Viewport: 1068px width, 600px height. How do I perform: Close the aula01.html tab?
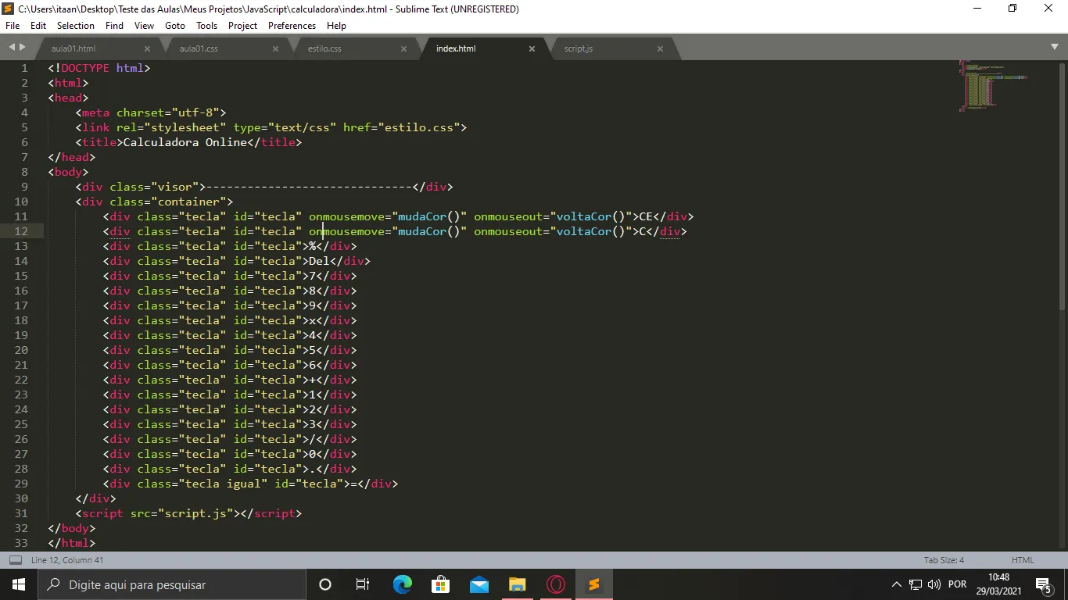pos(147,48)
